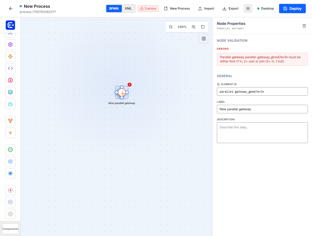Focus the Description text area
312x236 pixels.
pos(262,133)
